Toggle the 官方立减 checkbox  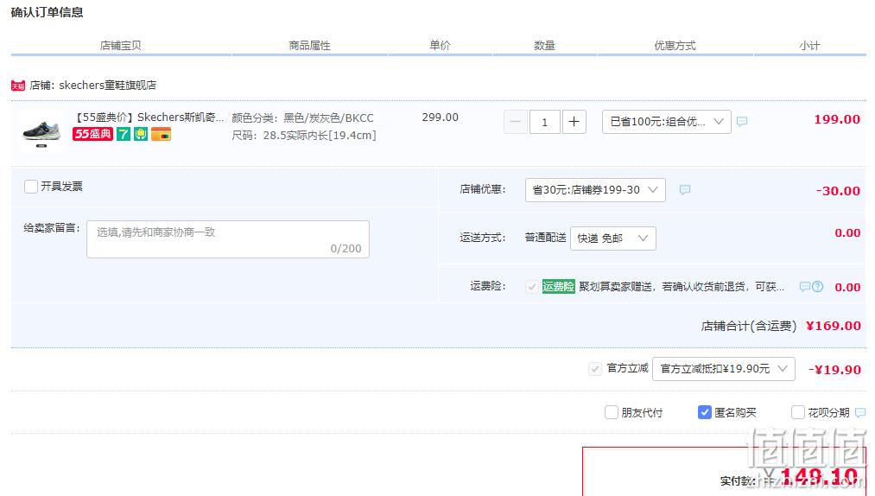point(595,369)
